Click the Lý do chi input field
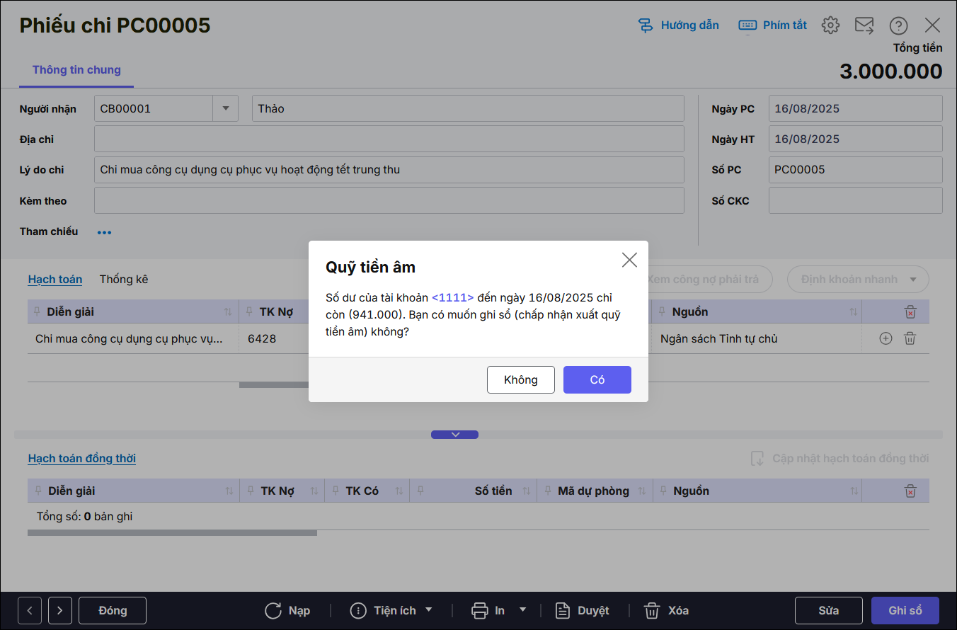The image size is (957, 630). [389, 170]
